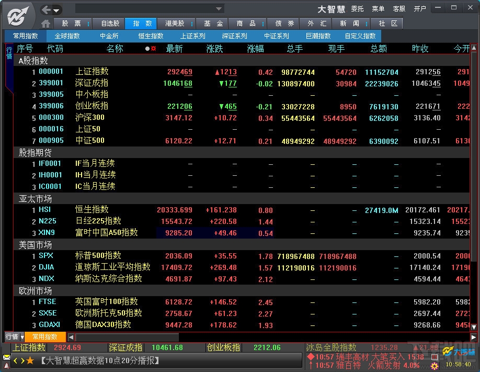The height and width of the screenshot is (372, 480).
Task: Click the horizontal scrollbar right arrow
Action: coord(474,337)
